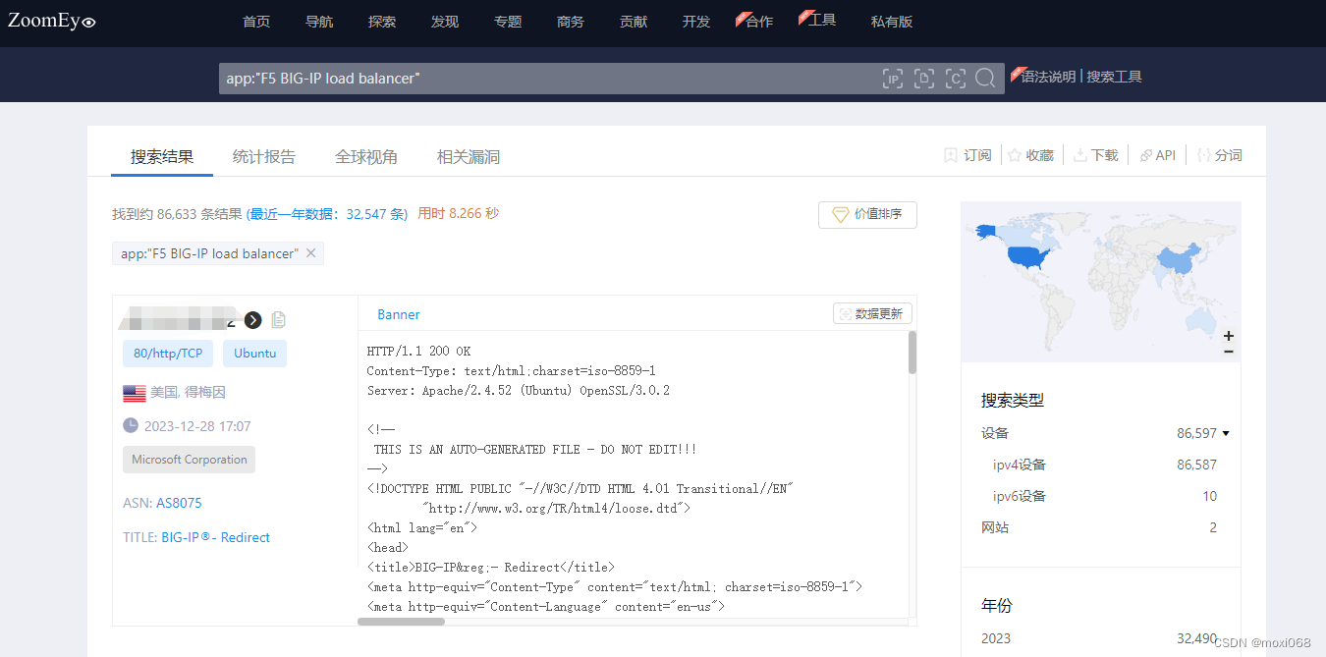Switch to the 相关漏洞 tab
Image resolution: width=1326 pixels, height=657 pixels.
pos(469,156)
